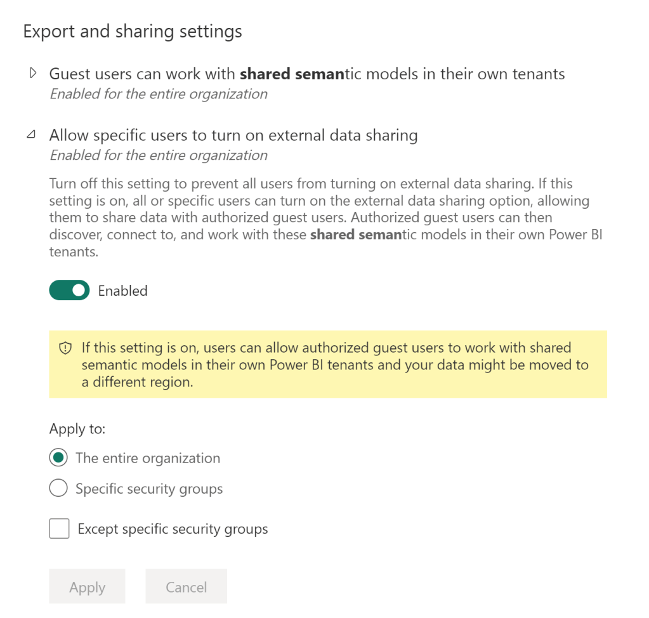Image resolution: width=649 pixels, height=618 pixels.
Task: Collapse the Allow specific users setting arrow
Action: 31,135
